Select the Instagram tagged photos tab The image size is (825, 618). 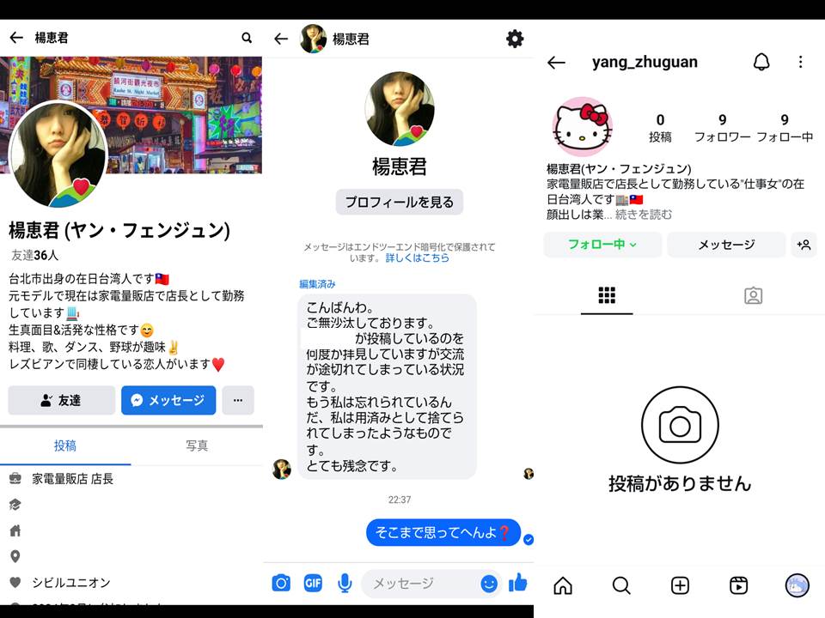tap(753, 295)
